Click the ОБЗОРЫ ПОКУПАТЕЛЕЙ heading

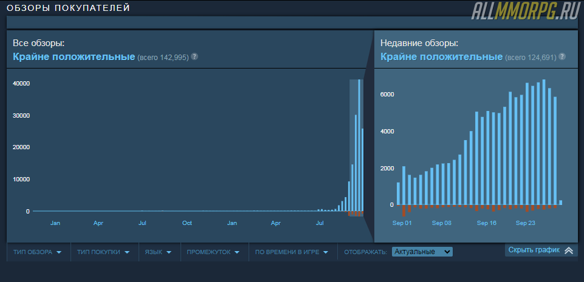pyautogui.click(x=69, y=8)
